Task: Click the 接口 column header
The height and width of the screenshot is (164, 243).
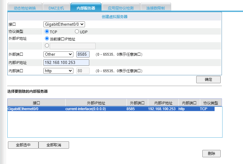Action: click(x=36, y=103)
